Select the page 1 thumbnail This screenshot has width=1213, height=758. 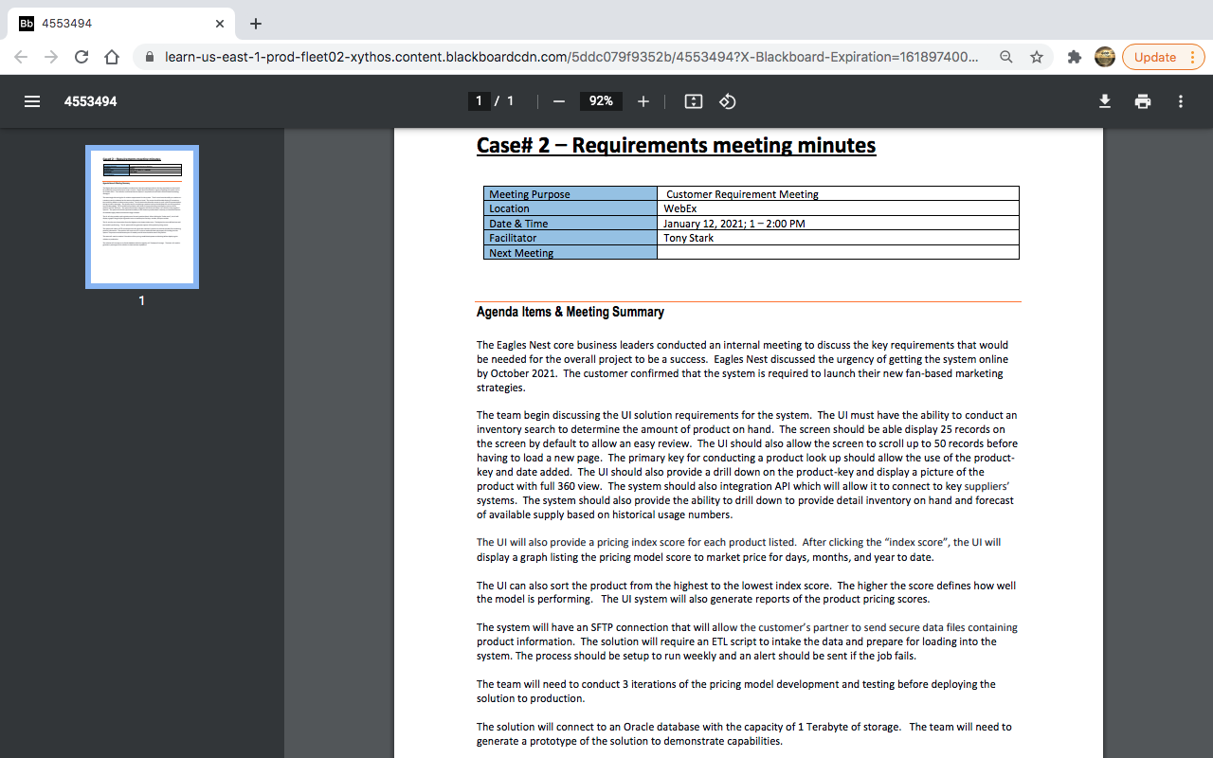141,216
